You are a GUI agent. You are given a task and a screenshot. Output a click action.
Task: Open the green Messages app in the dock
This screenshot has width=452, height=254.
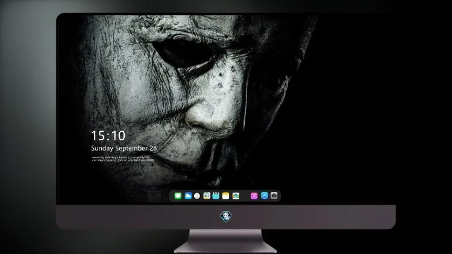[x=178, y=196]
